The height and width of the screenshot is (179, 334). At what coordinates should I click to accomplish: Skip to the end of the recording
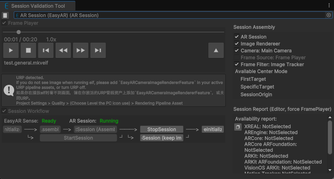(x=98, y=50)
